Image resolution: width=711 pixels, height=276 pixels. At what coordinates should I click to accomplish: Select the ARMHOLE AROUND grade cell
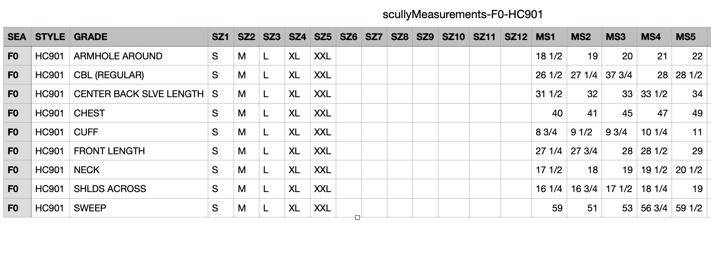[x=139, y=56]
